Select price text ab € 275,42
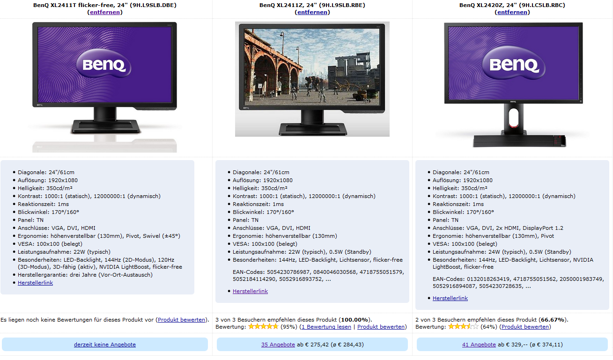The image size is (613, 360). pyautogui.click(x=313, y=345)
